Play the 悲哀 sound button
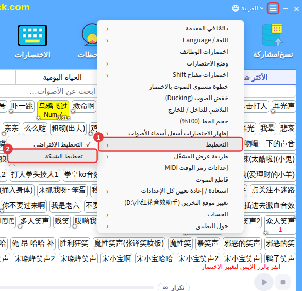This screenshot has width=302, height=291. [x=287, y=128]
